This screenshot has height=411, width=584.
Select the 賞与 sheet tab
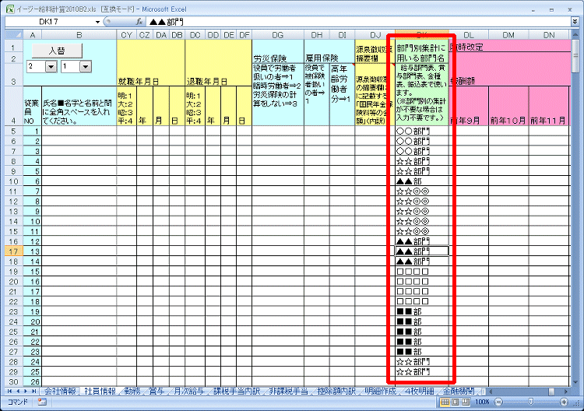click(158, 392)
